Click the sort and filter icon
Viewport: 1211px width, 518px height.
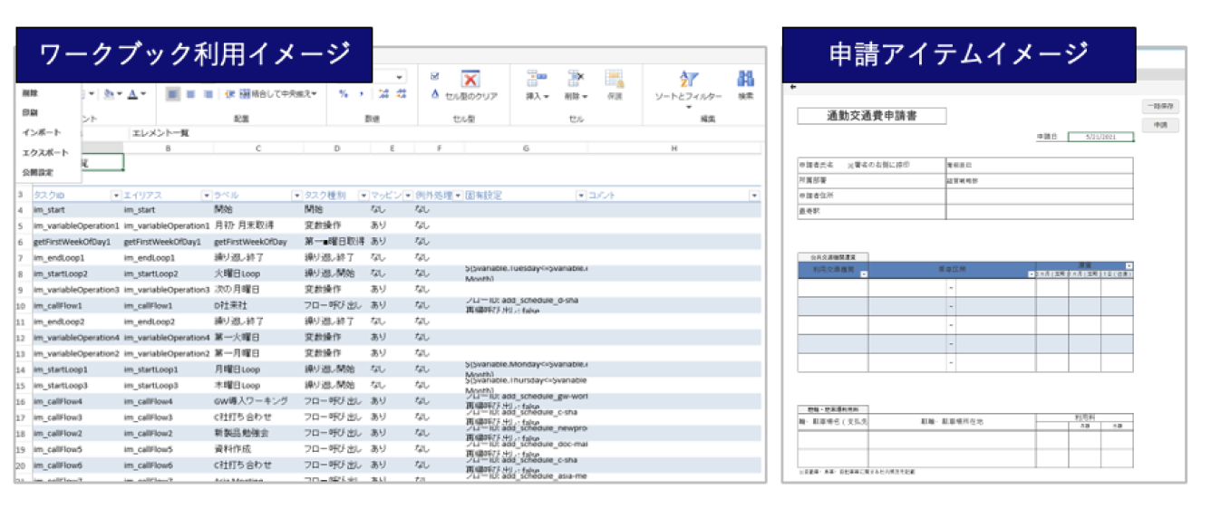coord(688,79)
